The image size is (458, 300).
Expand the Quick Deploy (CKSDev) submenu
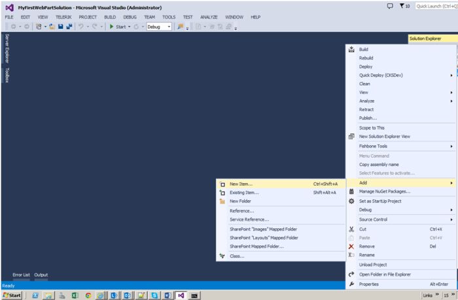(x=451, y=75)
